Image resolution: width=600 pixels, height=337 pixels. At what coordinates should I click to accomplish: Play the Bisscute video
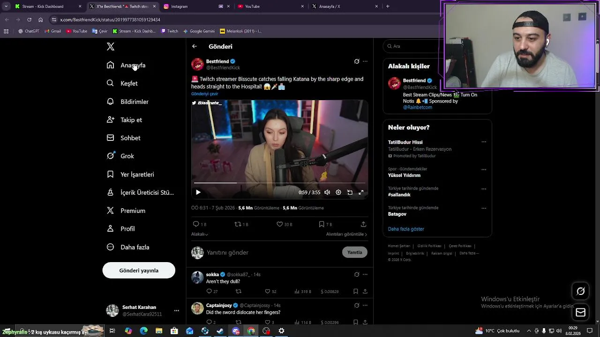(x=198, y=192)
